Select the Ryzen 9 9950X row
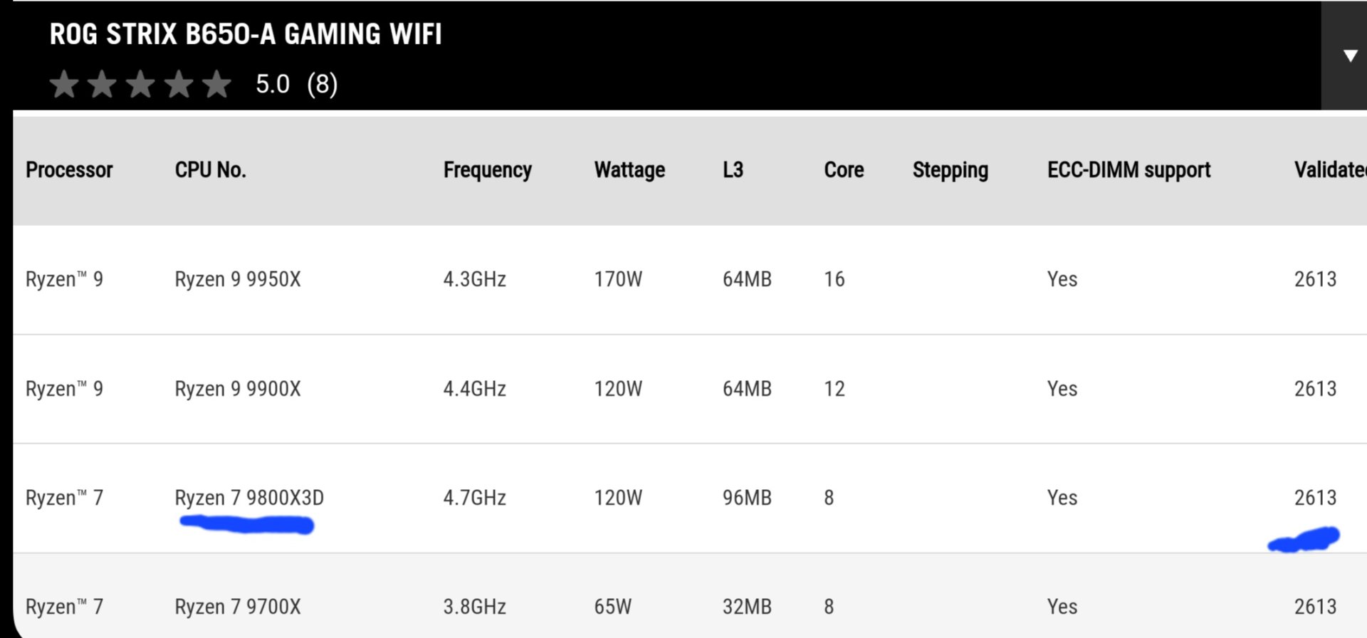Viewport: 1367px width, 638px height. [x=238, y=279]
